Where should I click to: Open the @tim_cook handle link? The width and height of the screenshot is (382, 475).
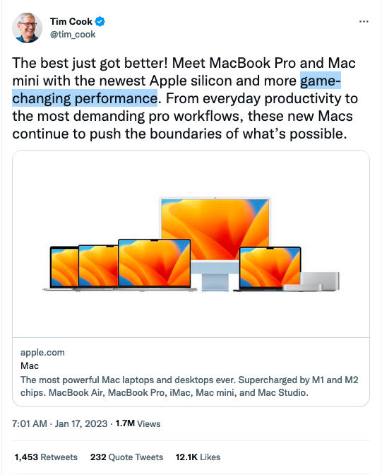click(73, 35)
